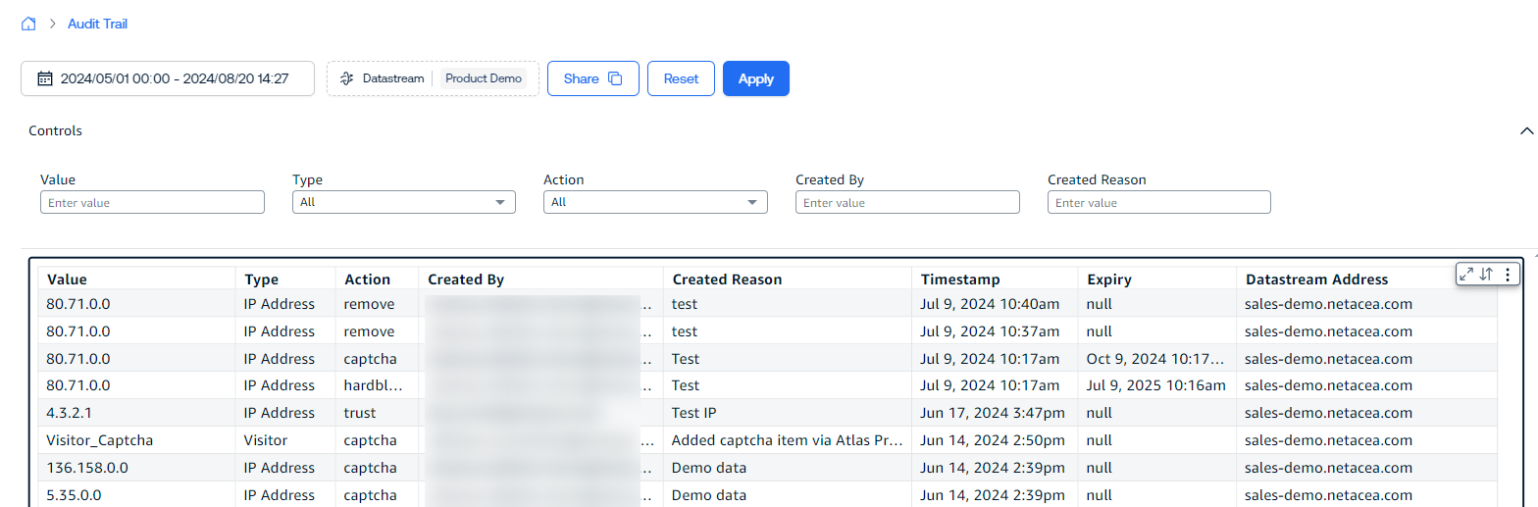Open the Audit Trail breadcrumb link
Image resolution: width=1538 pixels, height=507 pixels.
pos(97,24)
